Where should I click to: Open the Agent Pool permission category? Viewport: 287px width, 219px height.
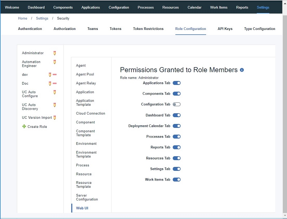tap(85, 75)
